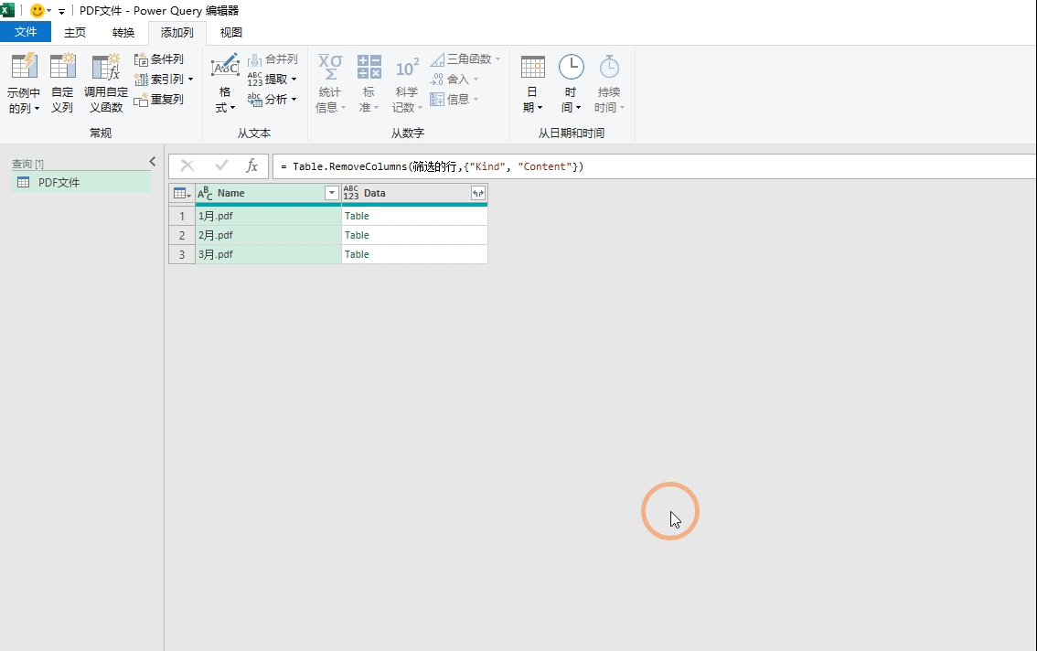Select row number 3
Image resolution: width=1037 pixels, height=651 pixels.
pos(182,254)
